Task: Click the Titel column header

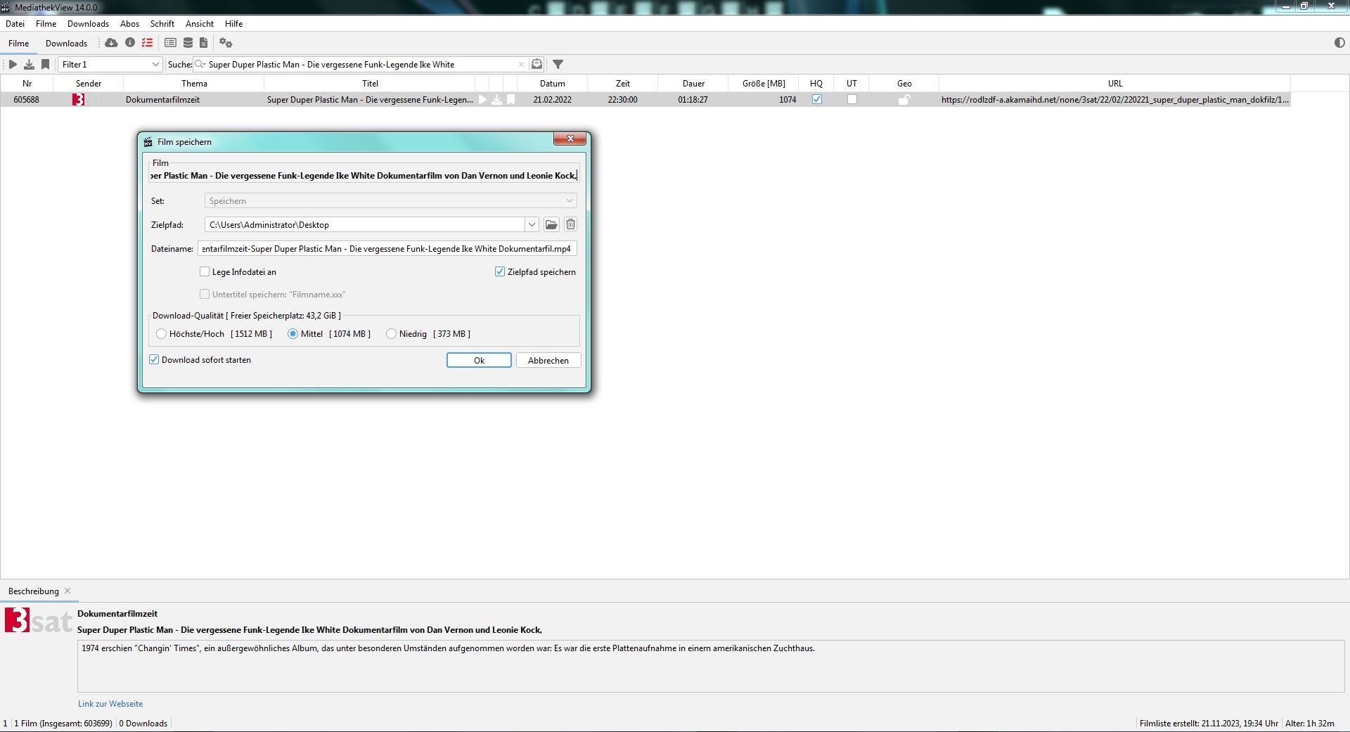Action: [x=370, y=83]
